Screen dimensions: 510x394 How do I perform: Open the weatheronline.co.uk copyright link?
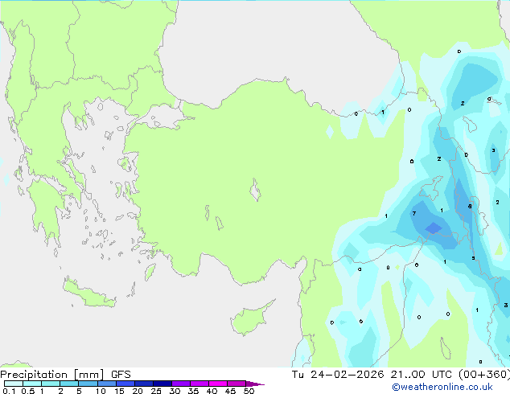point(442,387)
